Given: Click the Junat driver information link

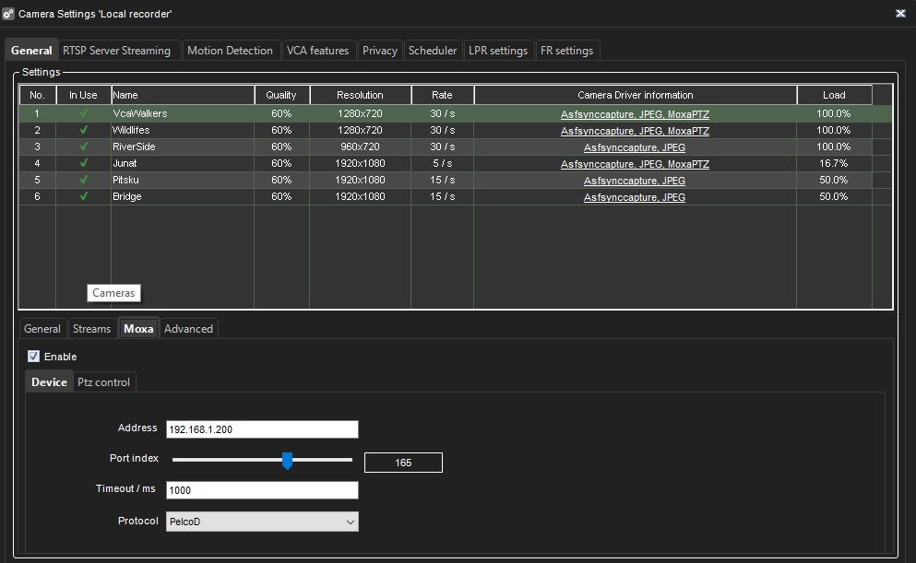Looking at the screenshot, I should pyautogui.click(x=635, y=164).
